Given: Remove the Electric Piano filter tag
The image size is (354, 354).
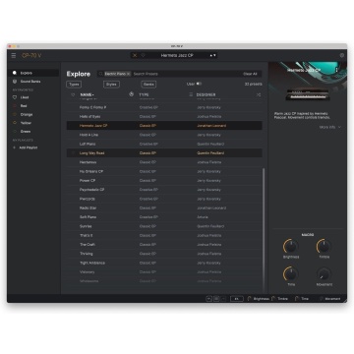Looking at the screenshot, I should tap(128, 74).
